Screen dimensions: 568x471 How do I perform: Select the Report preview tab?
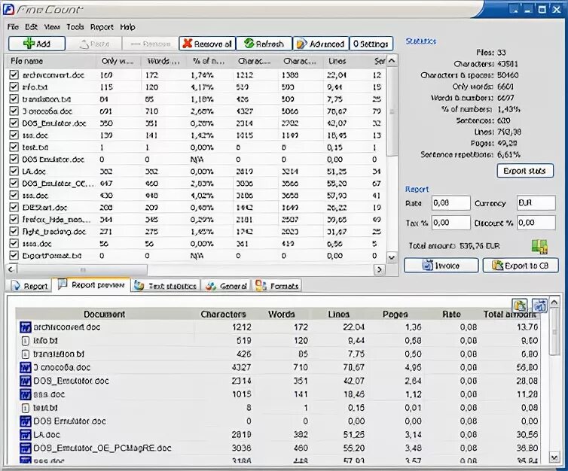point(91,284)
